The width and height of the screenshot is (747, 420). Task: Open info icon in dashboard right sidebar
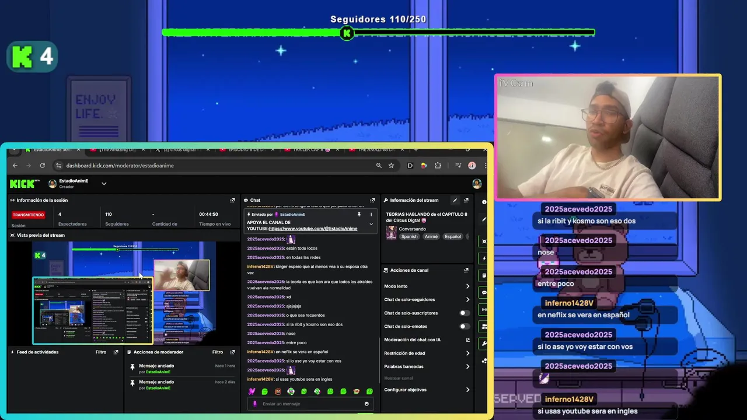[484, 202]
